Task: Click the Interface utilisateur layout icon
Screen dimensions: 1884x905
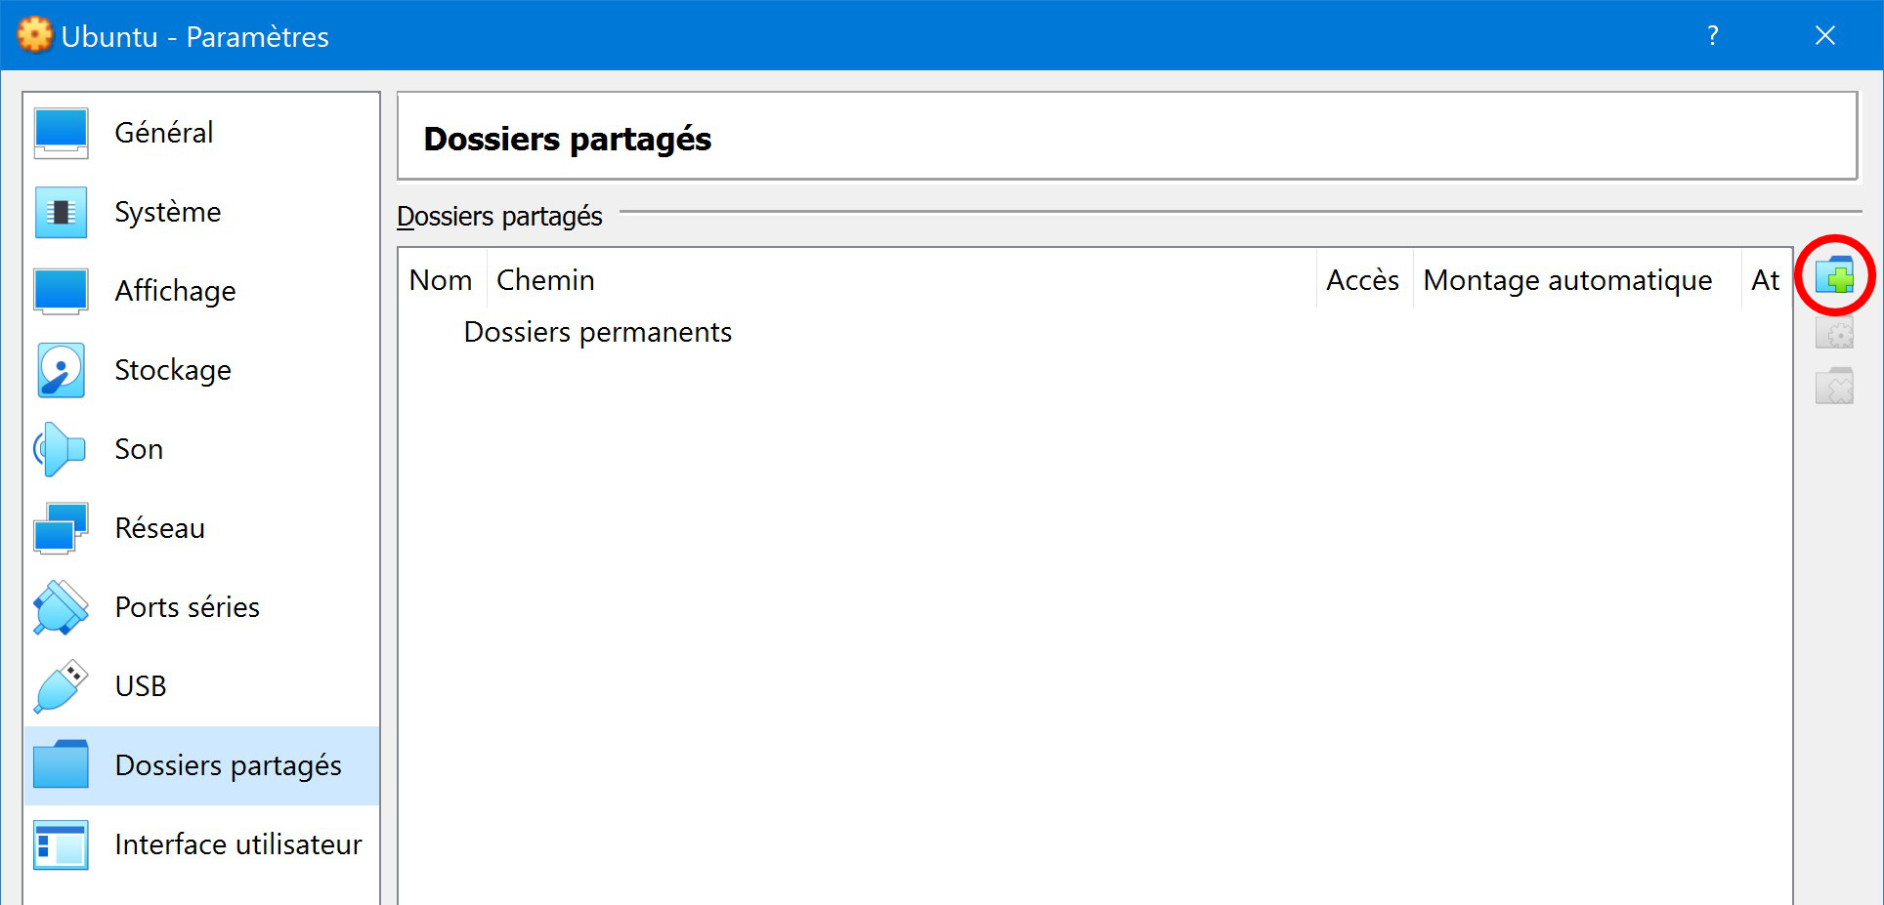Action: 61,844
